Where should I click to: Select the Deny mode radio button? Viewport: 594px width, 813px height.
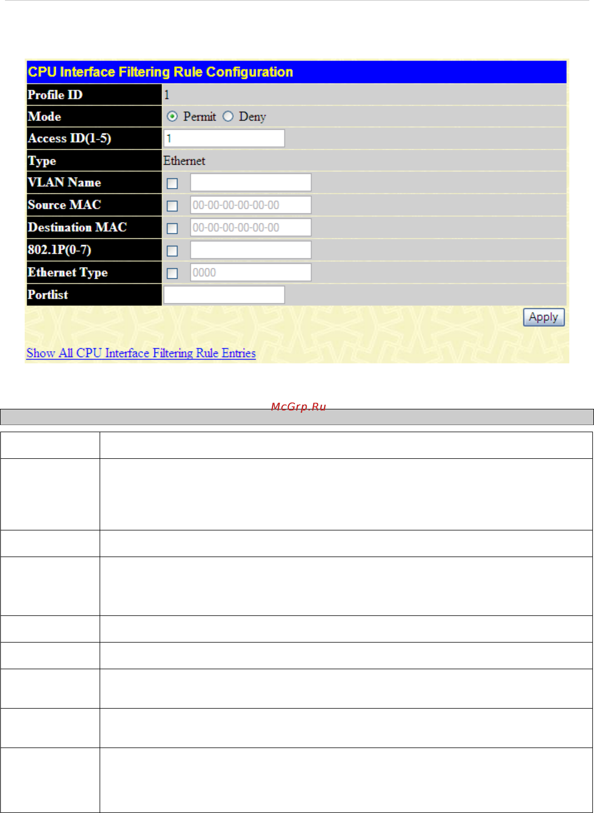(x=228, y=117)
